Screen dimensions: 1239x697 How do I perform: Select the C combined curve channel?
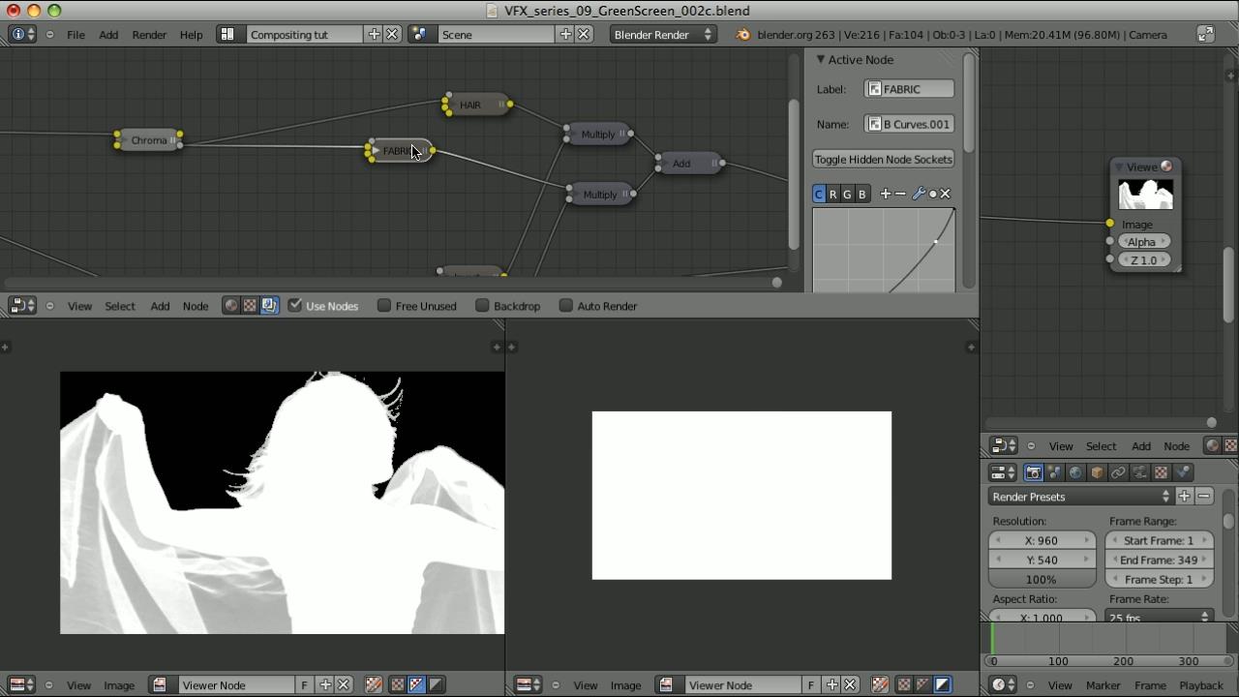[819, 194]
